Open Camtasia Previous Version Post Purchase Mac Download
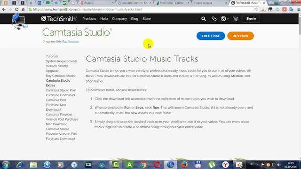The height and width of the screenshot is (169, 301). pyautogui.click(x=62, y=119)
